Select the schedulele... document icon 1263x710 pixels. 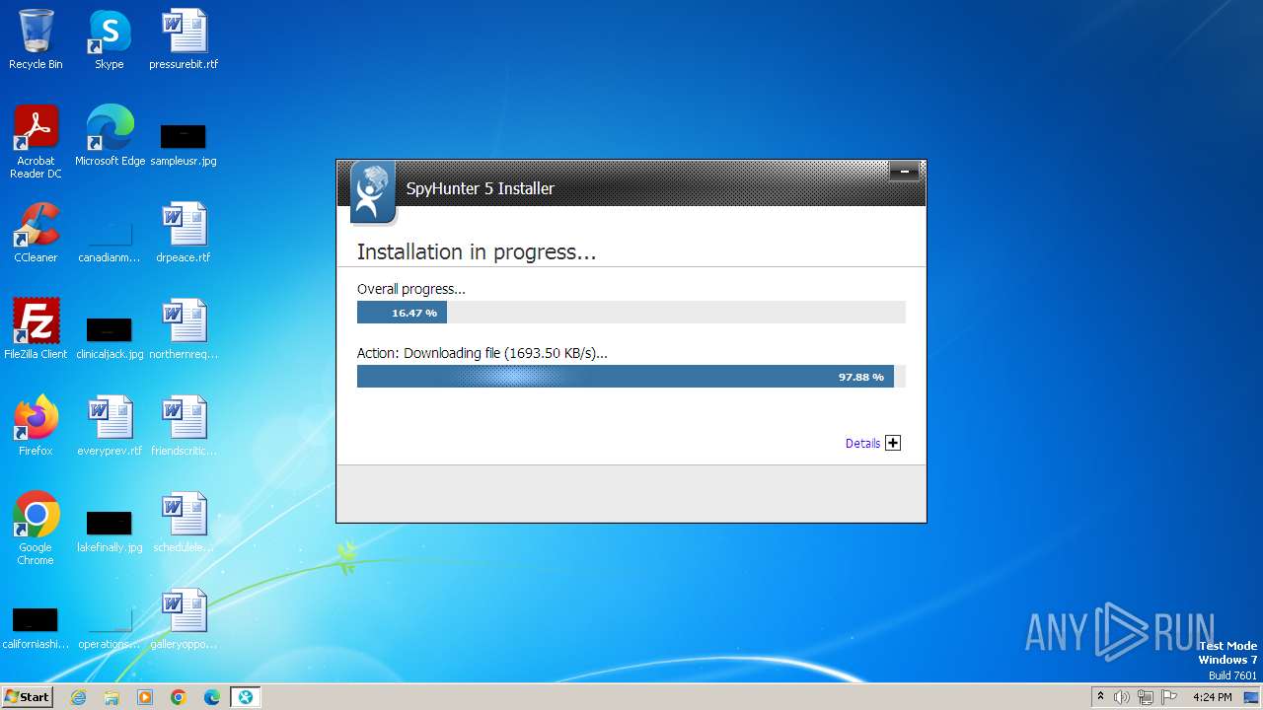pos(184,523)
